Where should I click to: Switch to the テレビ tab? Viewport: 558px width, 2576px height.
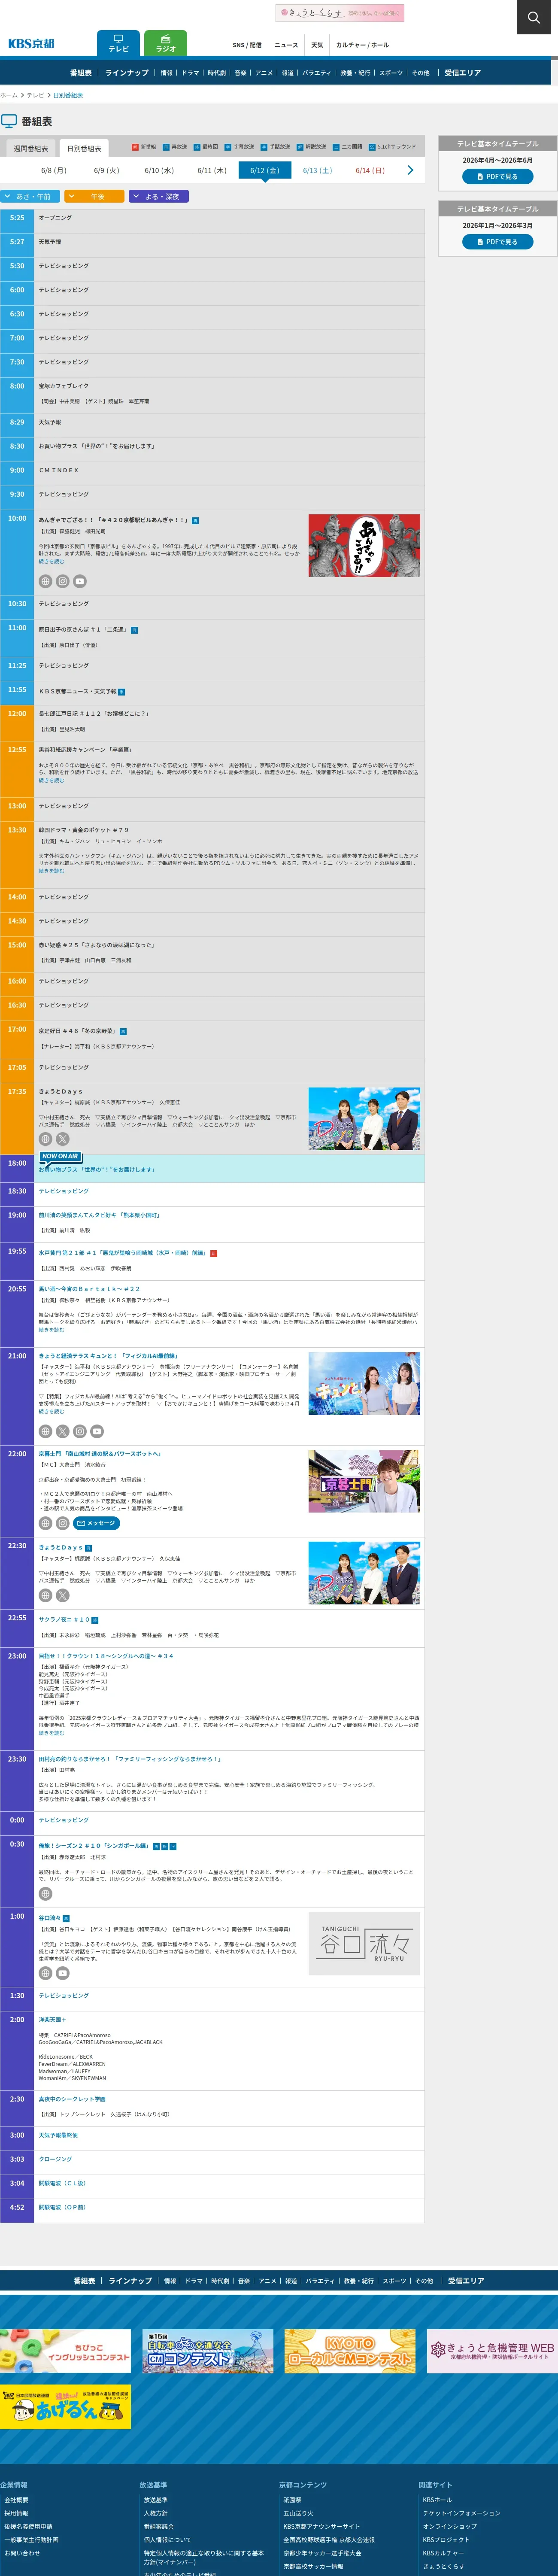point(118,43)
